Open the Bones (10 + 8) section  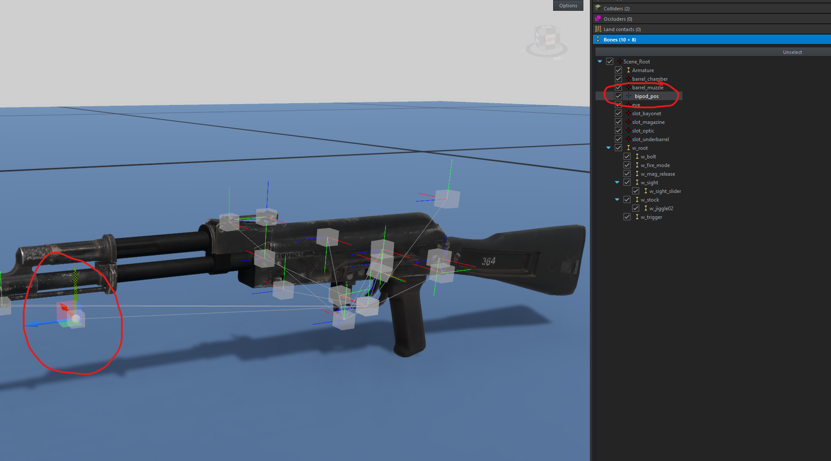click(620, 40)
